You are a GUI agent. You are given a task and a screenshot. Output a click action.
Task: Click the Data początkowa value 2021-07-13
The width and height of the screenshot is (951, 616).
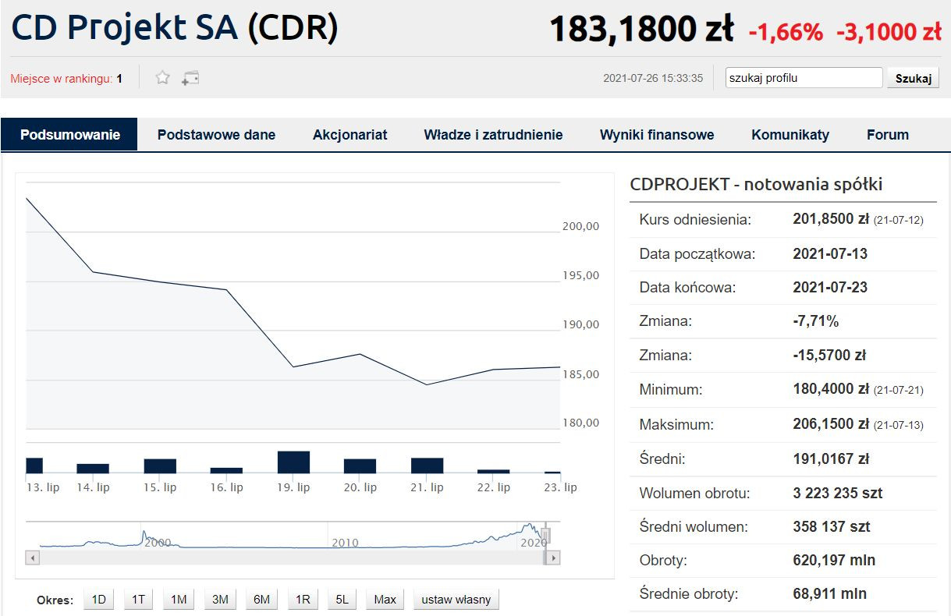click(x=830, y=253)
